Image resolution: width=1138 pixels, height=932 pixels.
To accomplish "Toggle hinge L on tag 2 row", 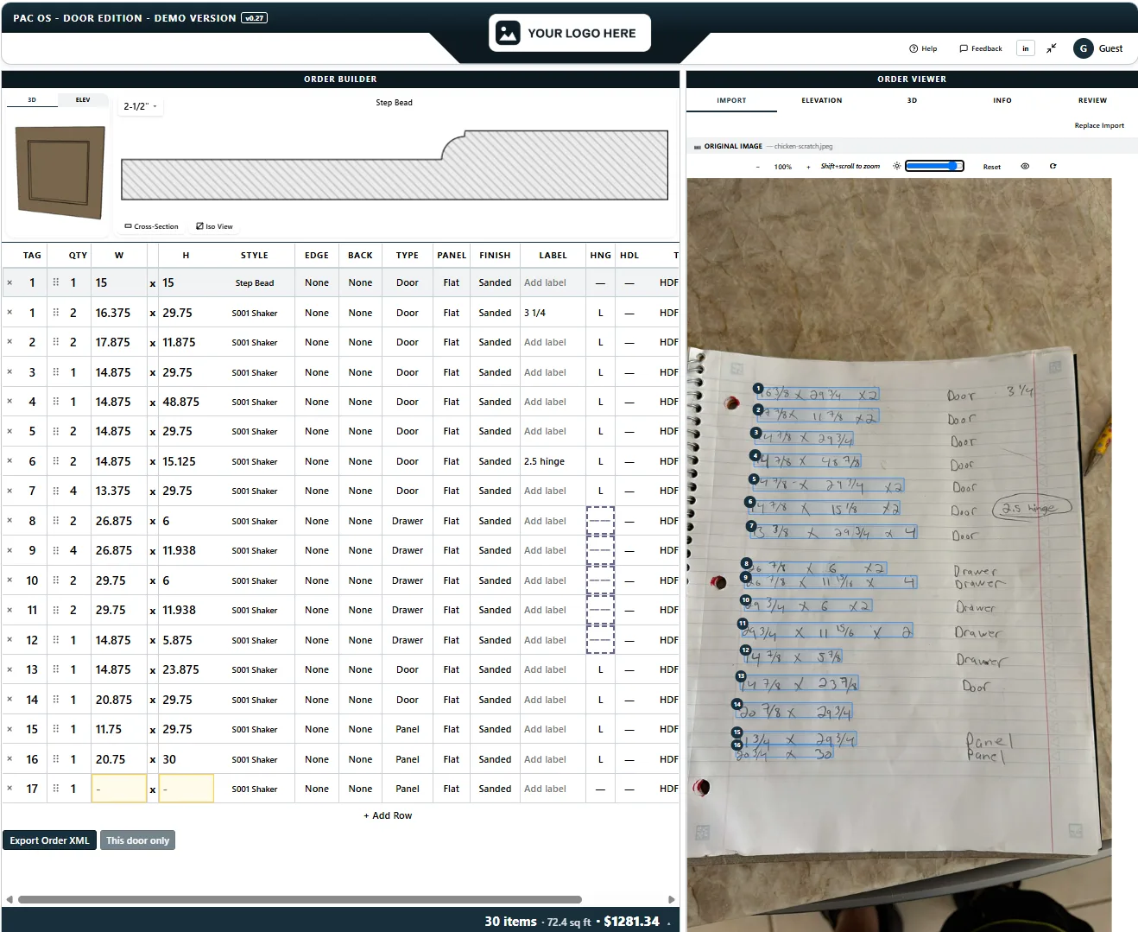I will pyautogui.click(x=600, y=342).
